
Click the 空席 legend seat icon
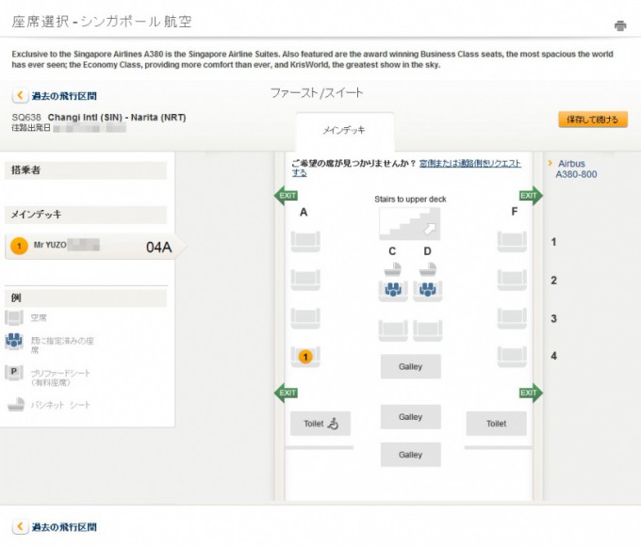tap(14, 317)
